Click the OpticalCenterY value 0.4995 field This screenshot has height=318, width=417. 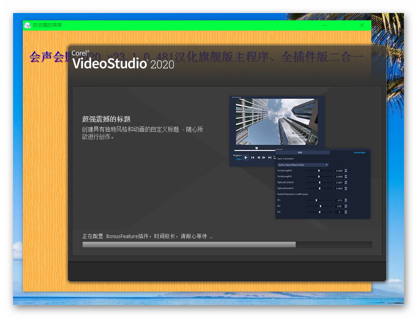[339, 188]
